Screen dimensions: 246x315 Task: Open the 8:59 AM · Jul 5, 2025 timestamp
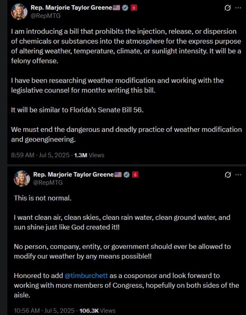(40, 155)
